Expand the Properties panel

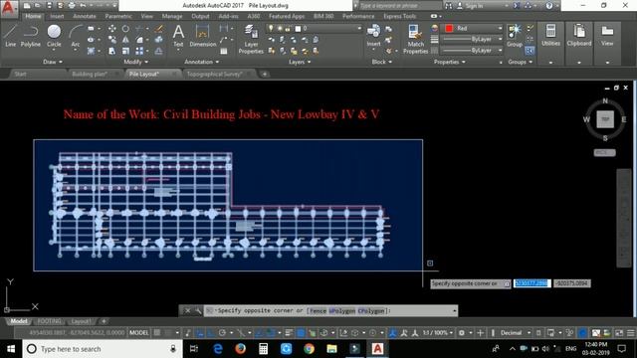449,62
